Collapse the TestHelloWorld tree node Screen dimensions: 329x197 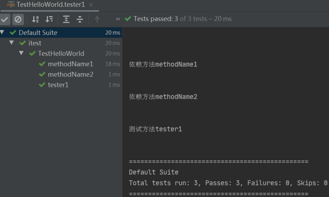click(21, 53)
